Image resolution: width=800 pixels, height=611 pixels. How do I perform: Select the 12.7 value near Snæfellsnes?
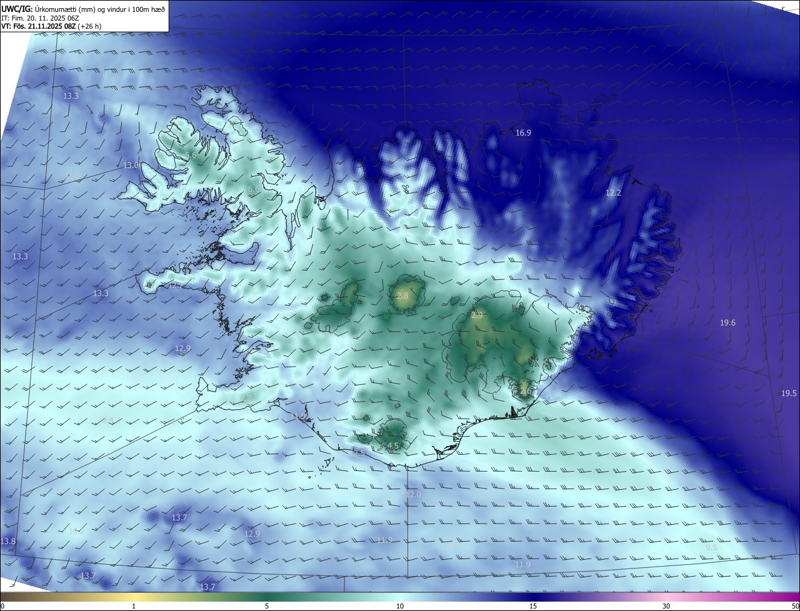tap(176, 286)
